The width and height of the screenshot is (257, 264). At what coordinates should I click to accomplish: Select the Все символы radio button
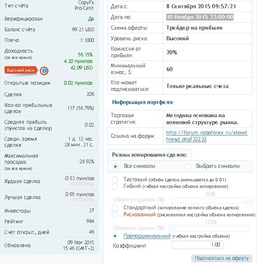[x=115, y=167]
